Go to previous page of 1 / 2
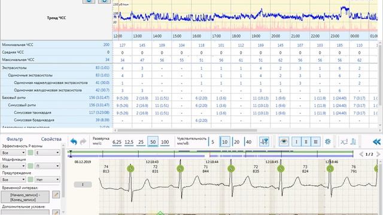 click(x=361, y=154)
